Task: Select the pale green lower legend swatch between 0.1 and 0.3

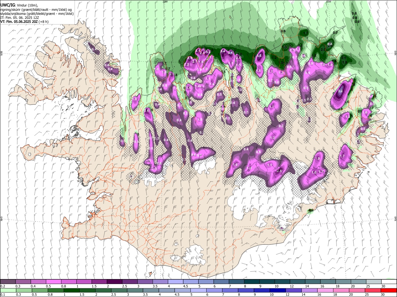Action: click(8, 291)
